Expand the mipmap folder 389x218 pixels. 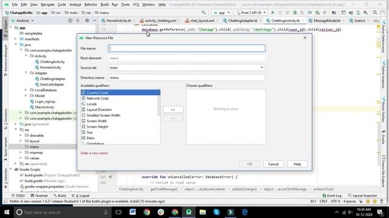(x=21, y=152)
